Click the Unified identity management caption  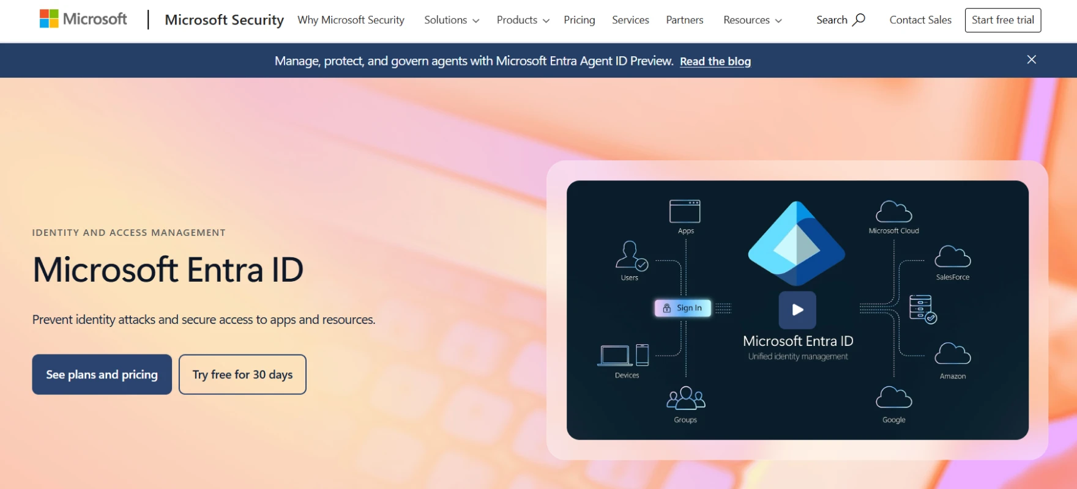798,356
